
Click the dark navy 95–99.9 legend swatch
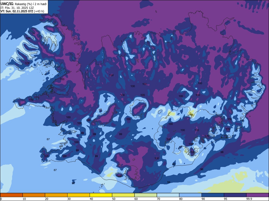(235, 195)
